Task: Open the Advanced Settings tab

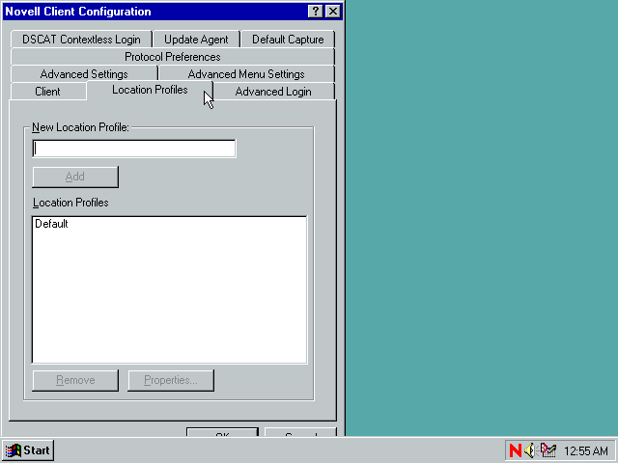Action: pyautogui.click(x=84, y=74)
